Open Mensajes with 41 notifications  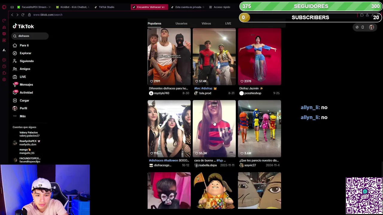tap(23, 85)
